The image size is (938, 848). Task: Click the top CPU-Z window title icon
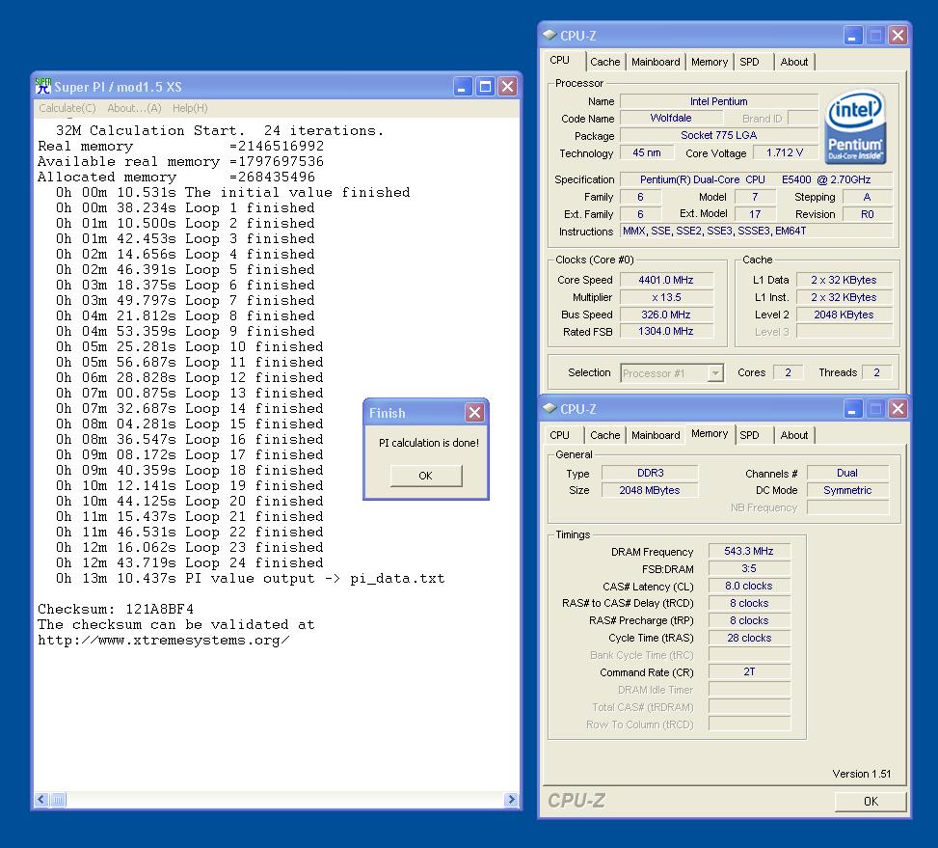pos(549,36)
